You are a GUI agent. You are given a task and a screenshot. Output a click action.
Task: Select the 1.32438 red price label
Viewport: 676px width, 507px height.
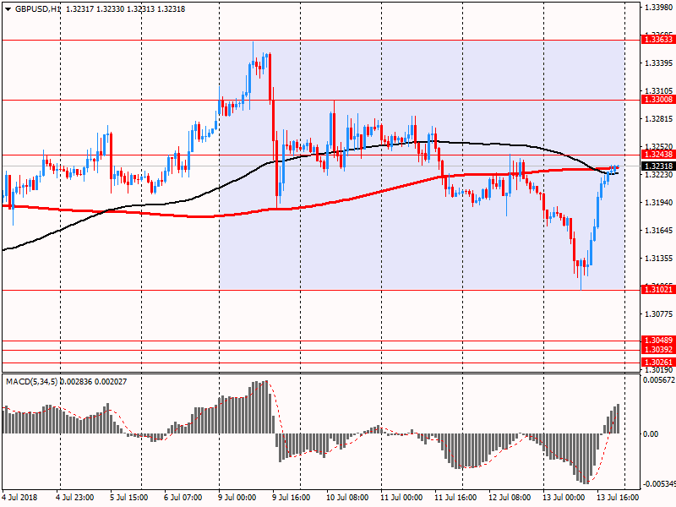pyautogui.click(x=657, y=155)
